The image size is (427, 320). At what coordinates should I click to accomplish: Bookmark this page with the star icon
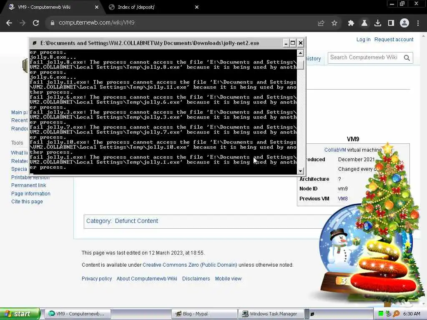click(334, 23)
